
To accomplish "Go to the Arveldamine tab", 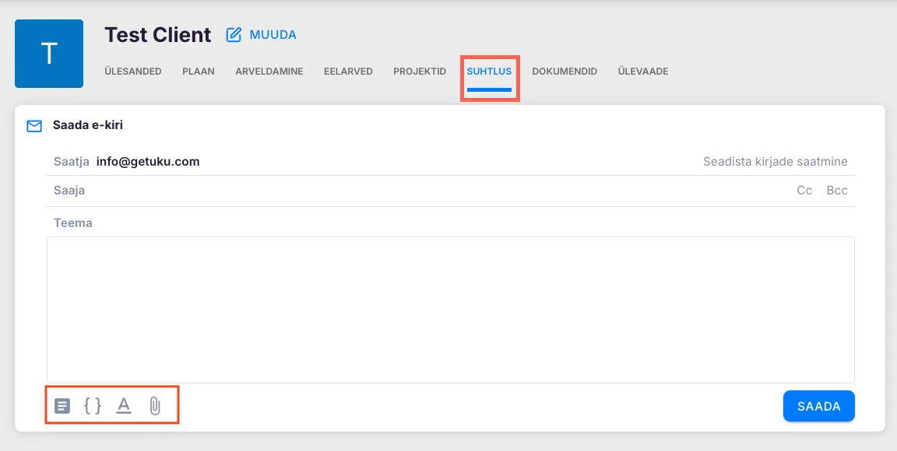I will 269,72.
